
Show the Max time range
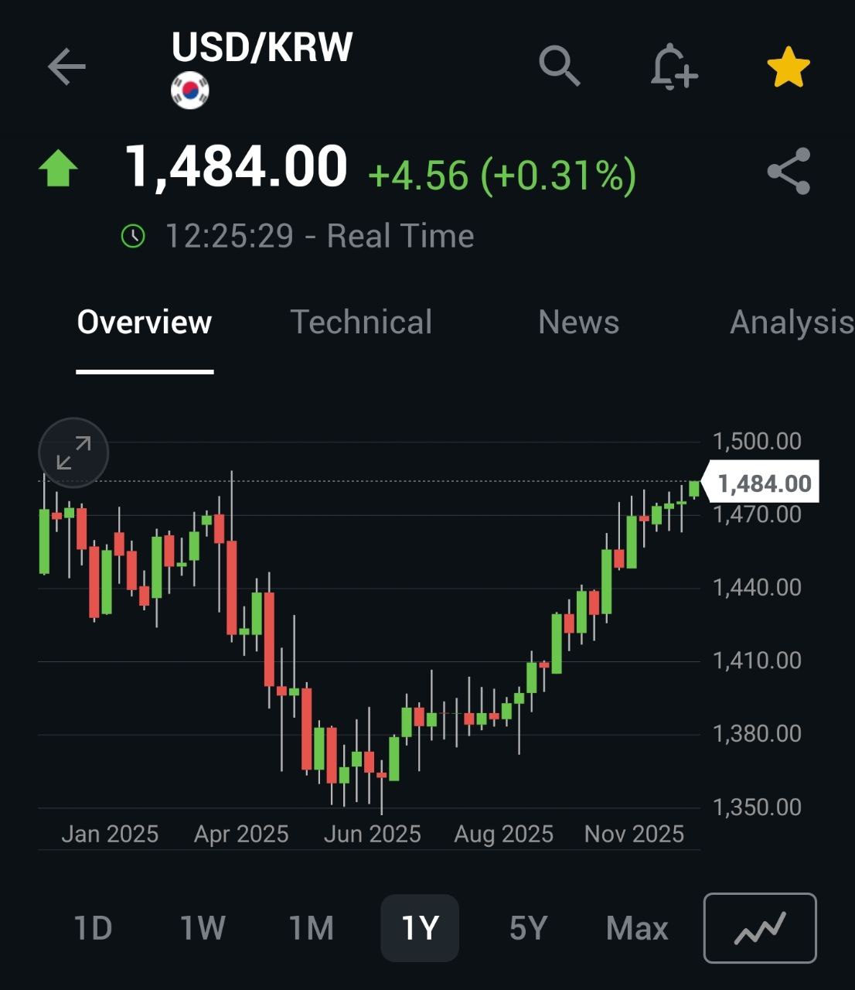pos(637,928)
